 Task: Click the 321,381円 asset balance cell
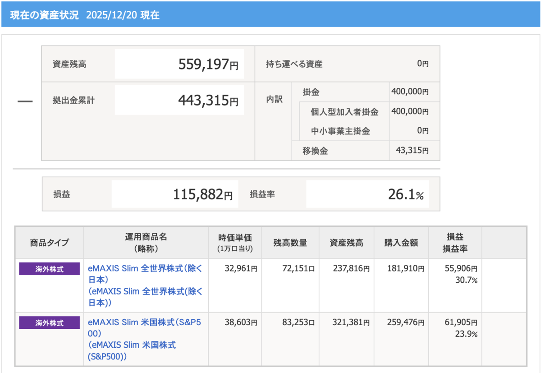click(346, 323)
